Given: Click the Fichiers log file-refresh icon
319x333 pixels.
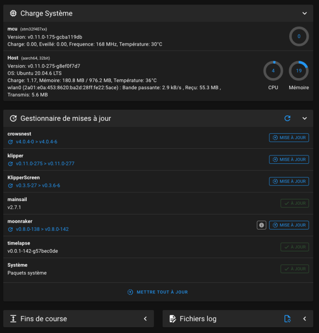Looking at the screenshot, I should (x=287, y=319).
